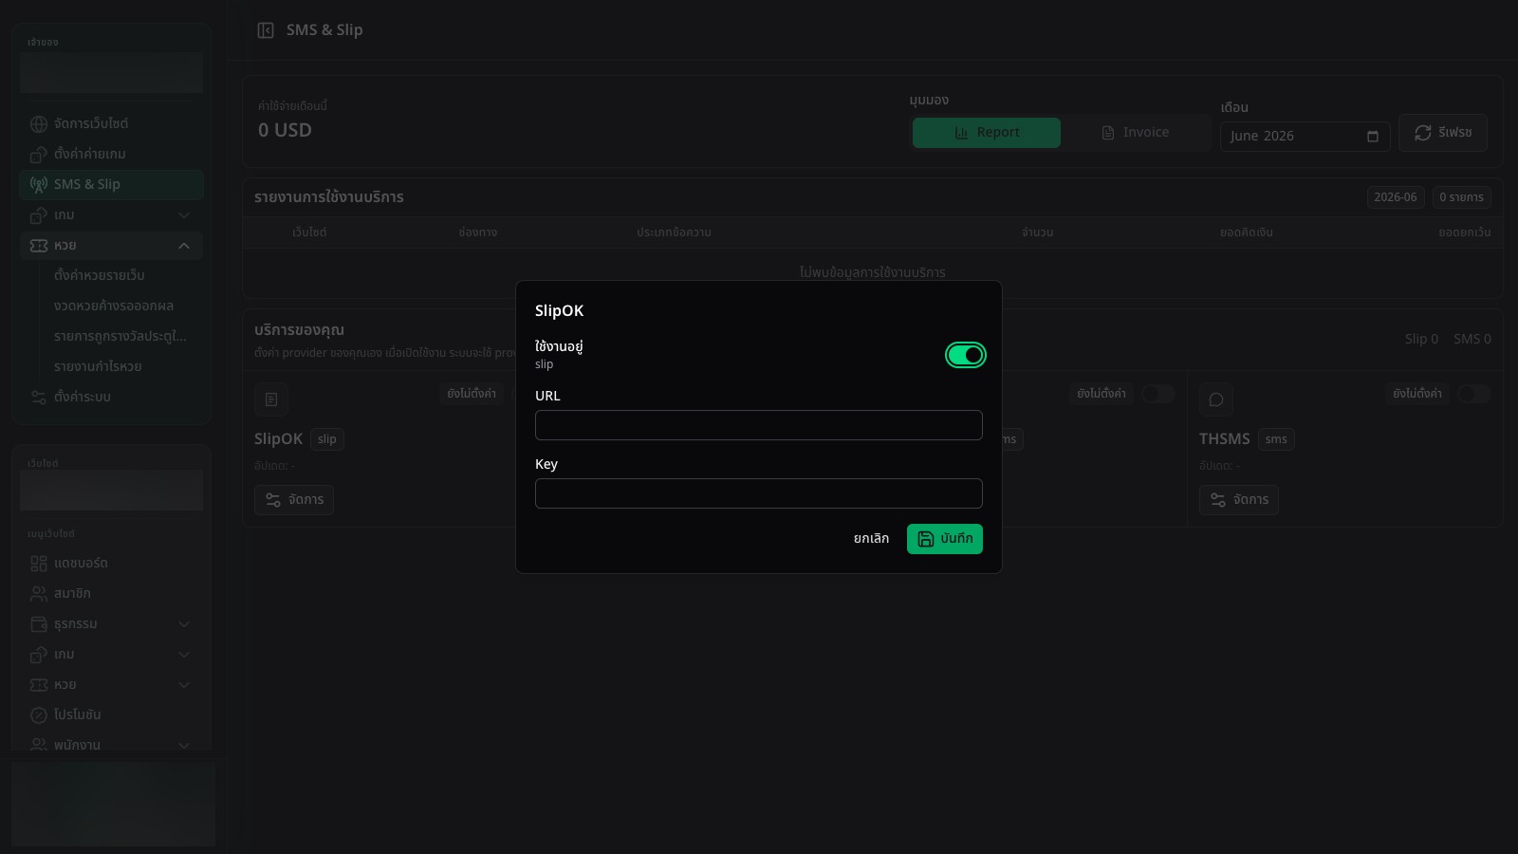This screenshot has width=1518, height=854.
Task: Toggle the middle provider card switch
Action: pos(1157,394)
